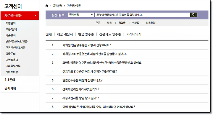Viewport: 213px width, 115px height.
Task: Switch to the 신용카드 영수증 tab
Action: click(x=110, y=34)
